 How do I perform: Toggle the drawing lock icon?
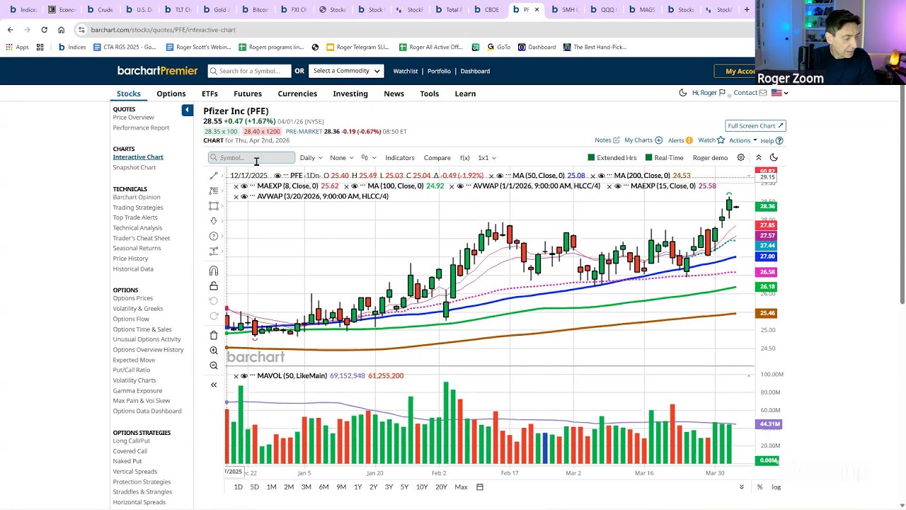pos(214,286)
